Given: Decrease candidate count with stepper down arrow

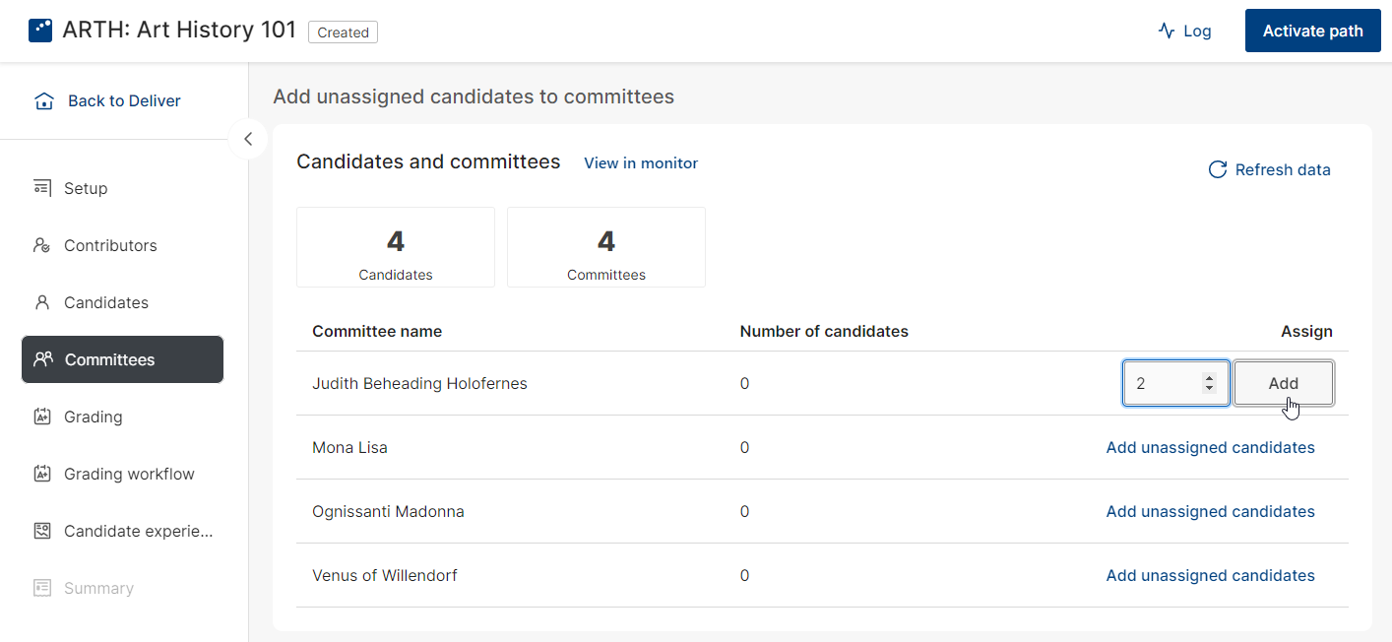Looking at the screenshot, I should click(1209, 389).
